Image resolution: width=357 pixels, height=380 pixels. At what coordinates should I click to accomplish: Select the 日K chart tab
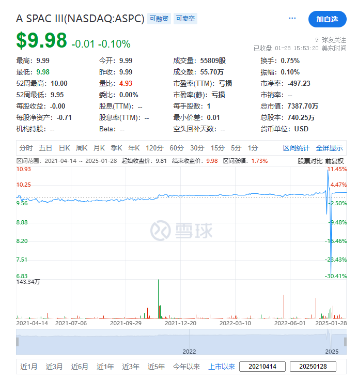point(65,148)
